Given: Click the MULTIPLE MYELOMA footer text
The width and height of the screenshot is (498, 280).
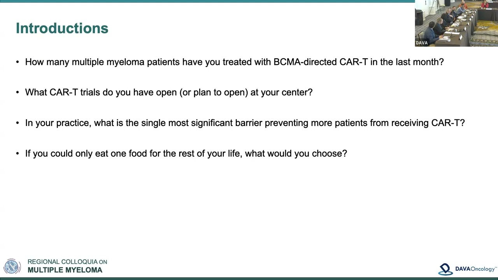Looking at the screenshot, I should tap(65, 270).
